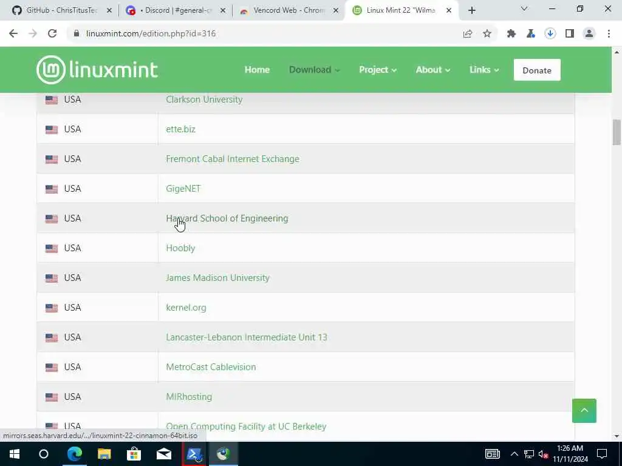Viewport: 622px width, 466px height.
Task: Open news and interests taskbar icon
Action: coord(492,454)
